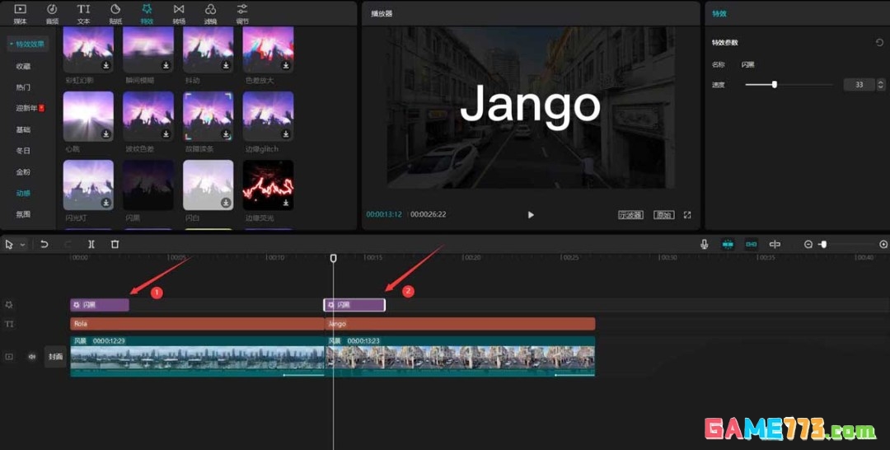890x450 pixels.
Task: Download the 闪白 effect
Action: tap(226, 203)
